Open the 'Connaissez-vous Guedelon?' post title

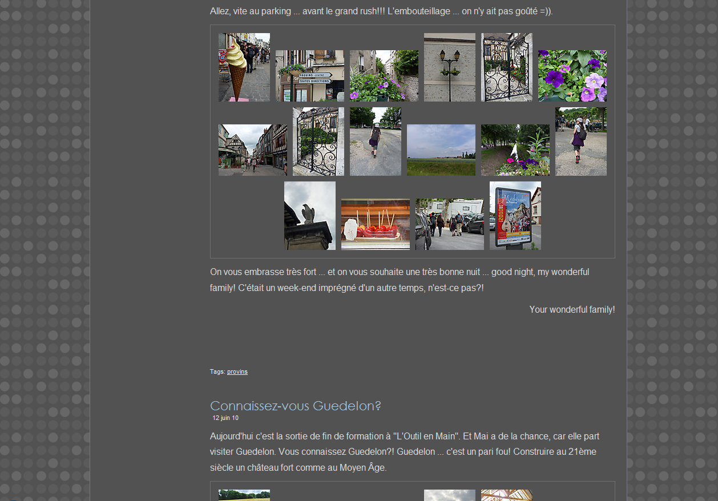295,406
